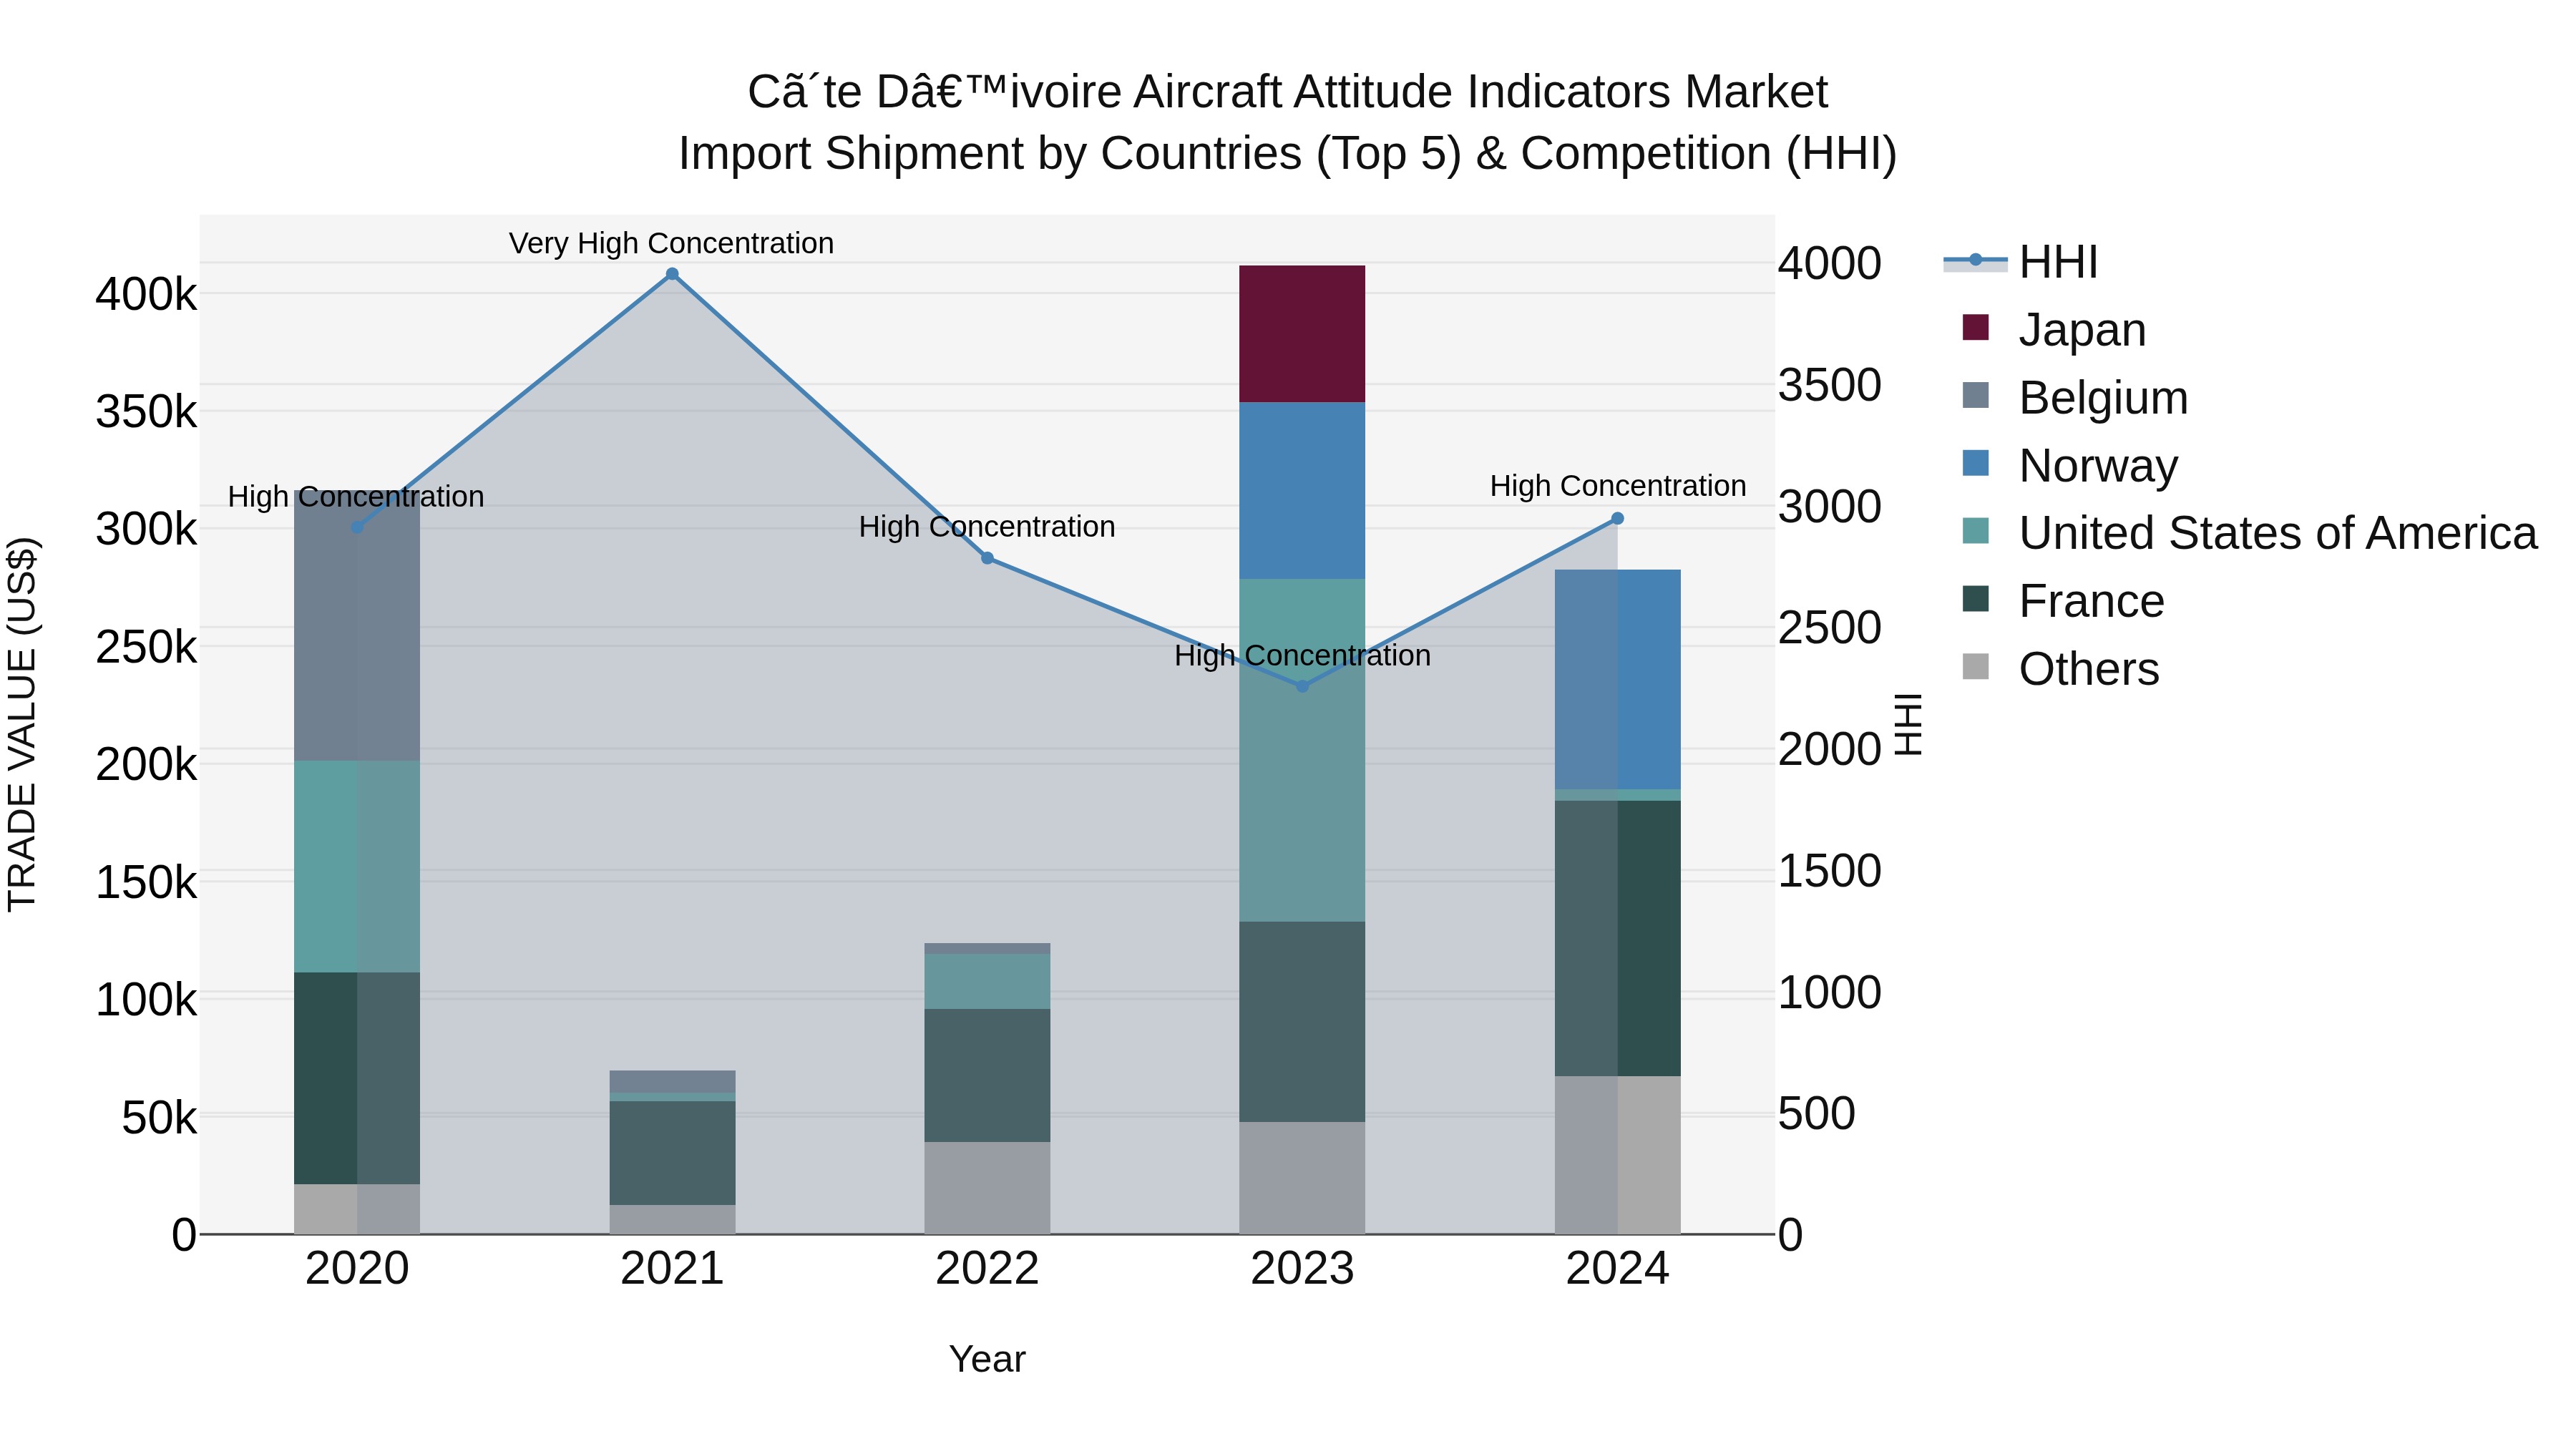Image resolution: width=2576 pixels, height=1449 pixels.
Task: Select the 2020 HHI data point
Action: 357,527
